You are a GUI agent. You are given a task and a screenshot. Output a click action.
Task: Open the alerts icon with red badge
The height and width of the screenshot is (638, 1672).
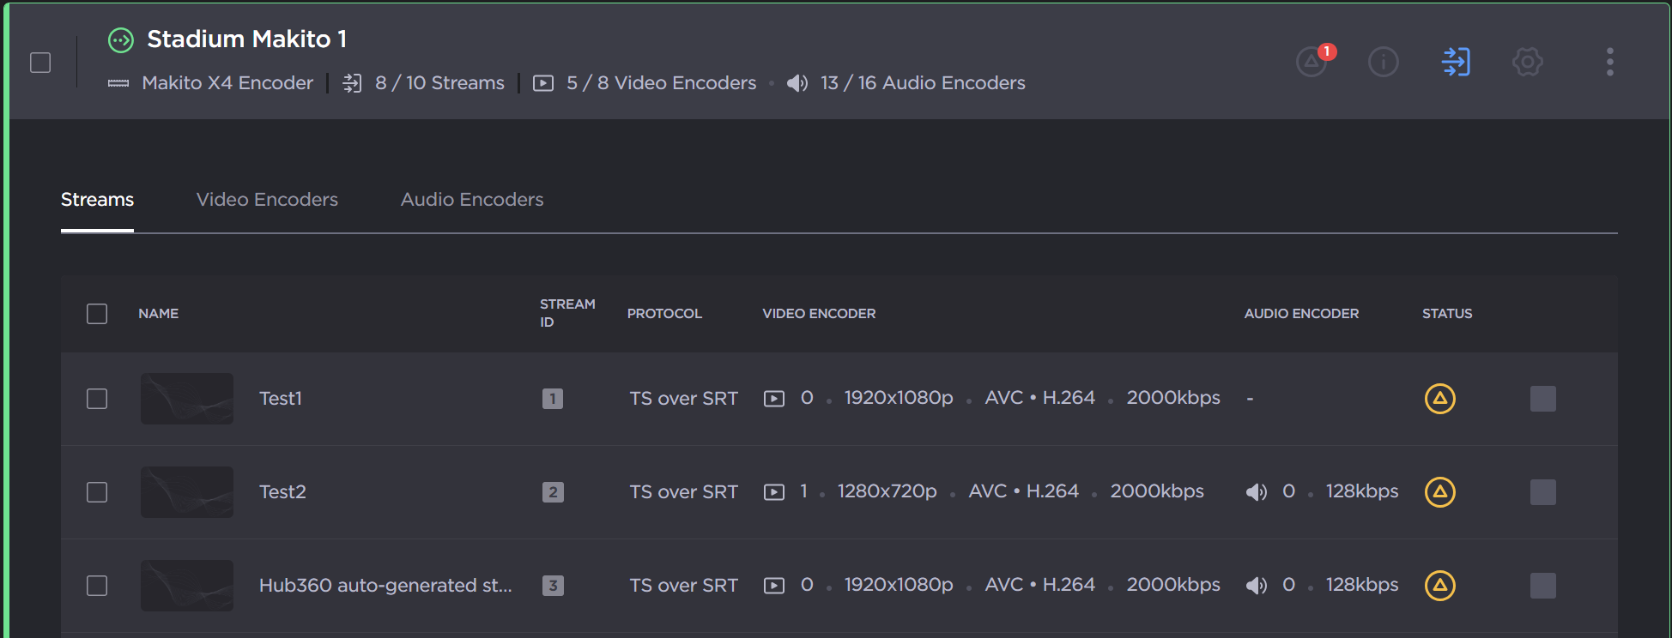(x=1314, y=61)
